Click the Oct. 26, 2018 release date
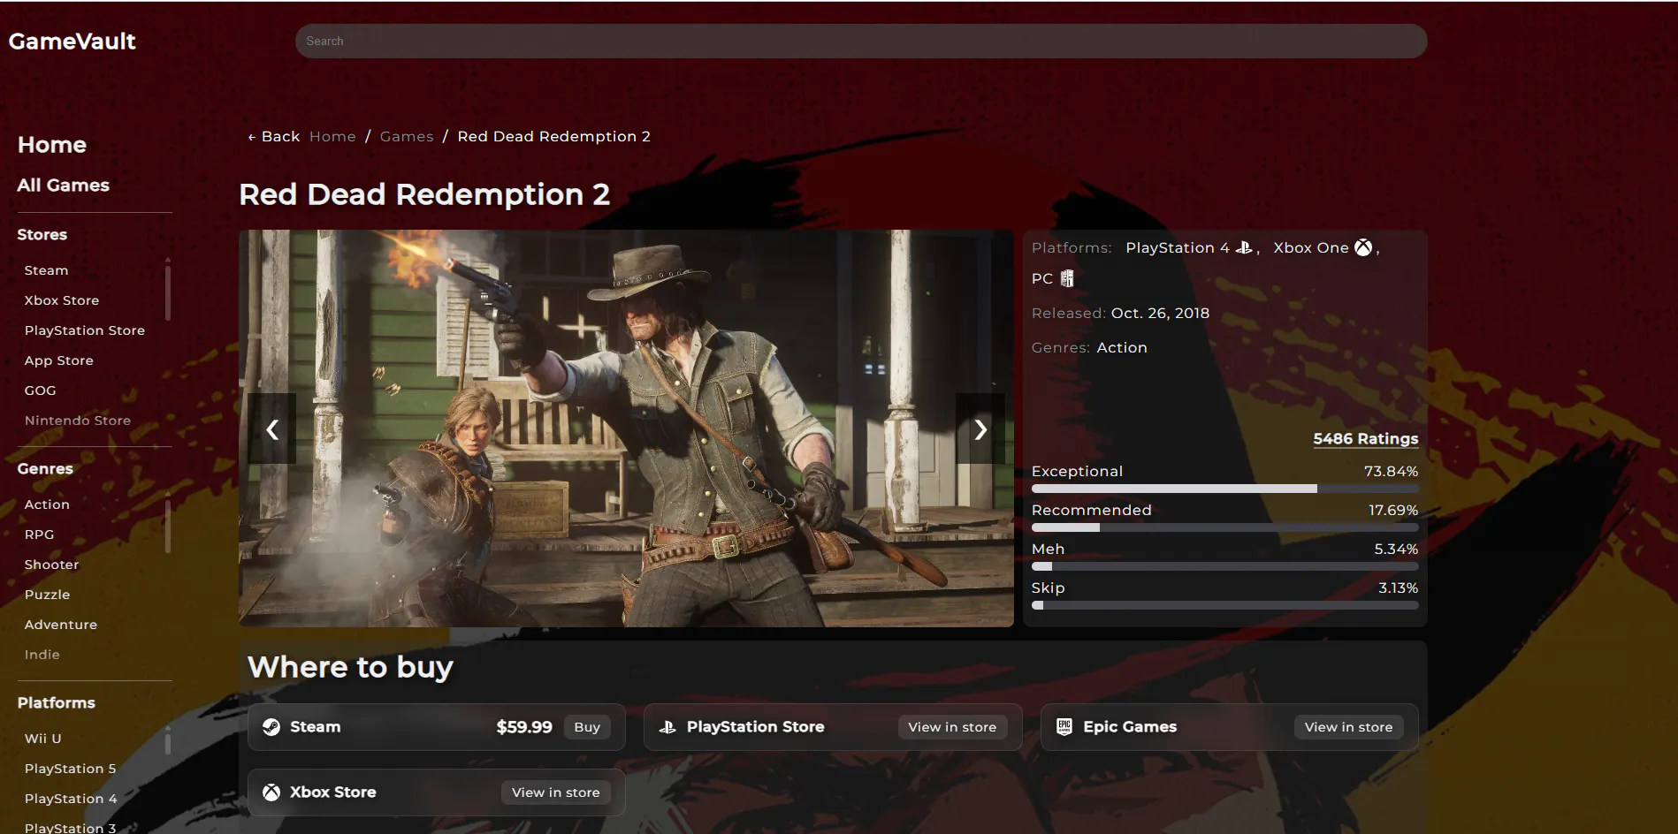Image resolution: width=1678 pixels, height=834 pixels. coord(1160,314)
